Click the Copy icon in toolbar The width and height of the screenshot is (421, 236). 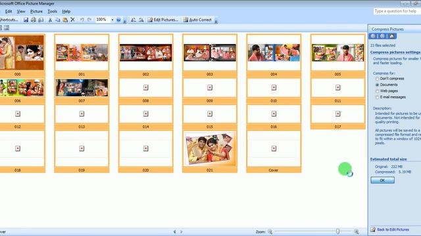[x=57, y=20]
